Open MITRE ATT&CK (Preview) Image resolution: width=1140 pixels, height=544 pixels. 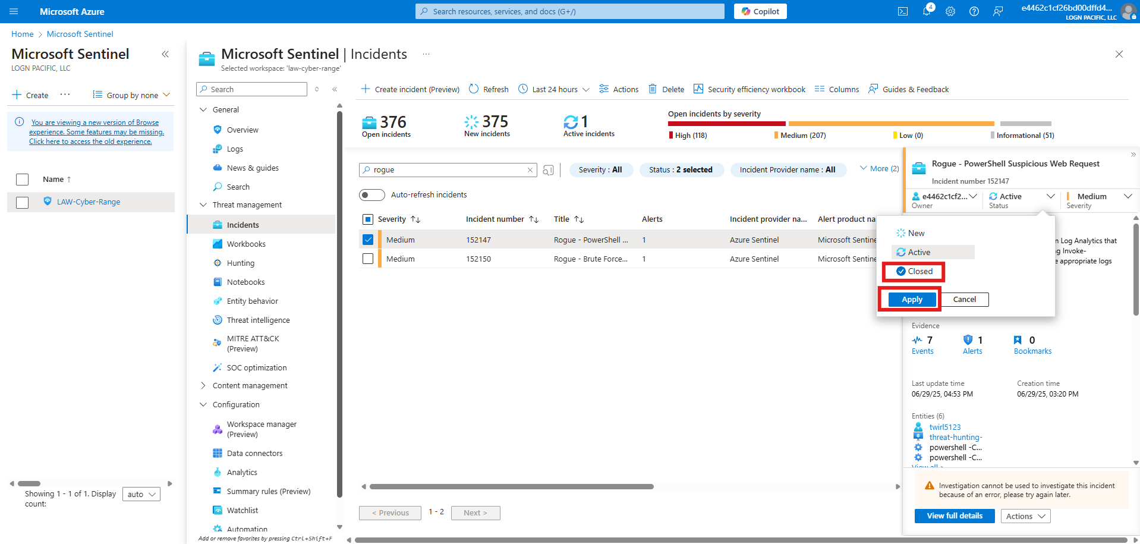click(253, 343)
